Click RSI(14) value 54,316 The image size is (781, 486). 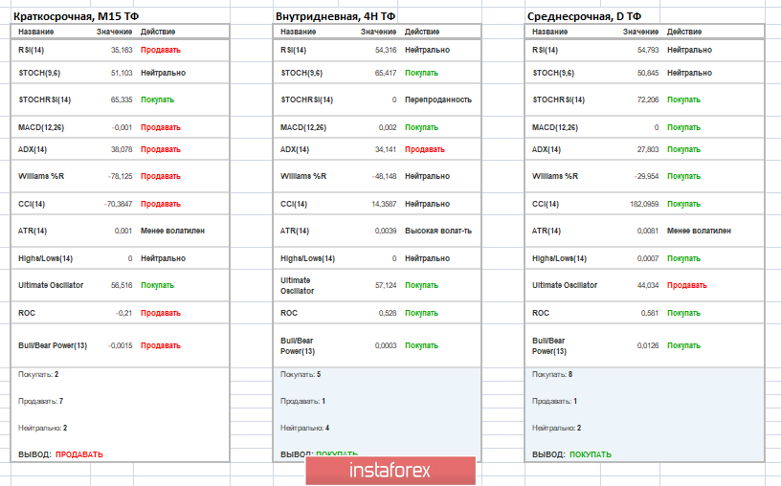[386, 50]
